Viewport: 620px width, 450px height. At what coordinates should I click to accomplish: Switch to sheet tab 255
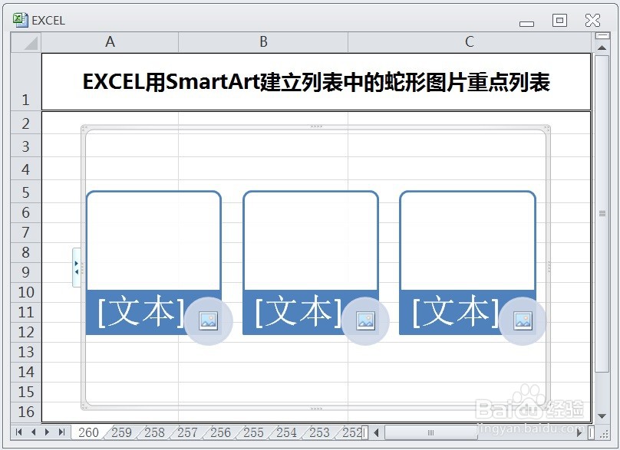click(253, 432)
